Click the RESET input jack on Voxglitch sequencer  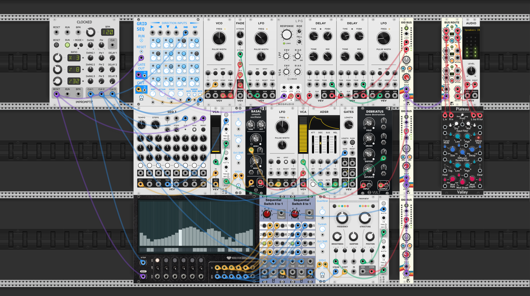click(x=143, y=276)
